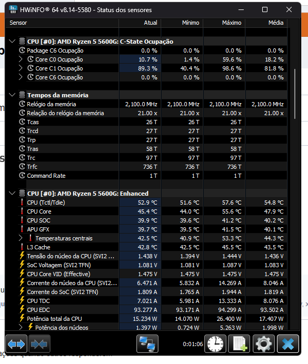Click the 94.299 A maximum CPU EDC value

point(230,310)
